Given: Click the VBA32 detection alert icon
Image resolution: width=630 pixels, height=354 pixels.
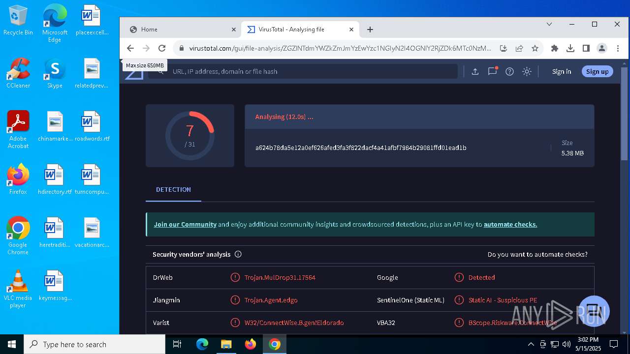Looking at the screenshot, I should coord(459,323).
